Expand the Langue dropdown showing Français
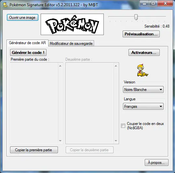 [143, 106]
